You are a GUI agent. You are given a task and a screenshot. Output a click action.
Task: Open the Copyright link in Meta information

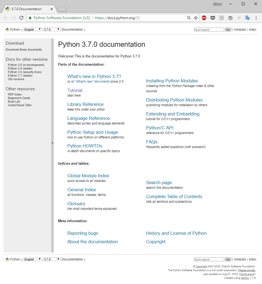coord(156,242)
